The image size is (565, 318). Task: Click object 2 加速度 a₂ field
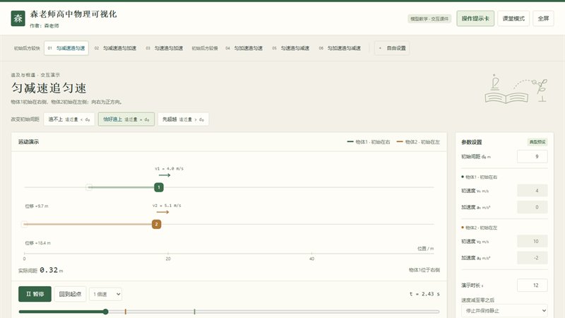pos(533,258)
